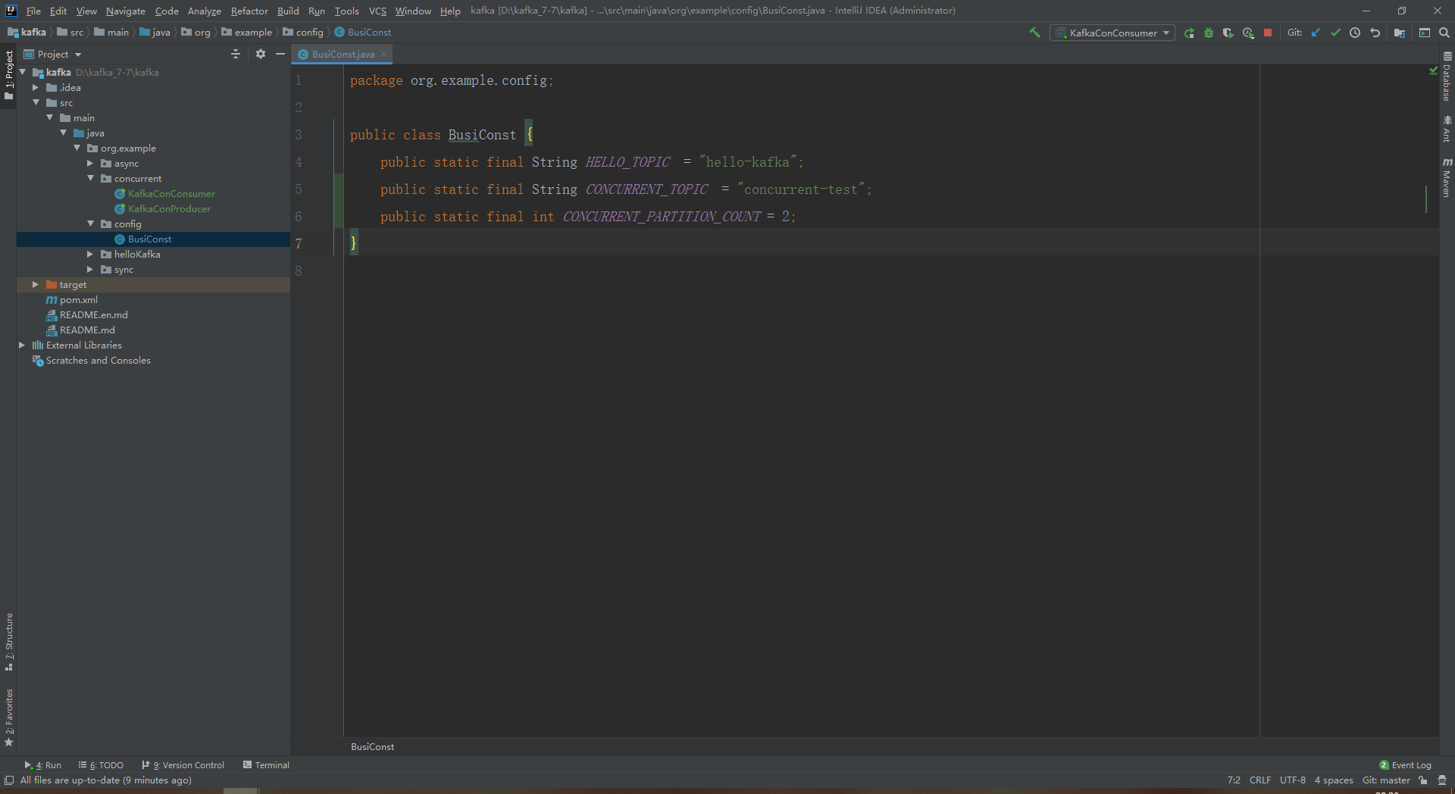1455x794 pixels.
Task: Collapse the src folder
Action: [36, 102]
